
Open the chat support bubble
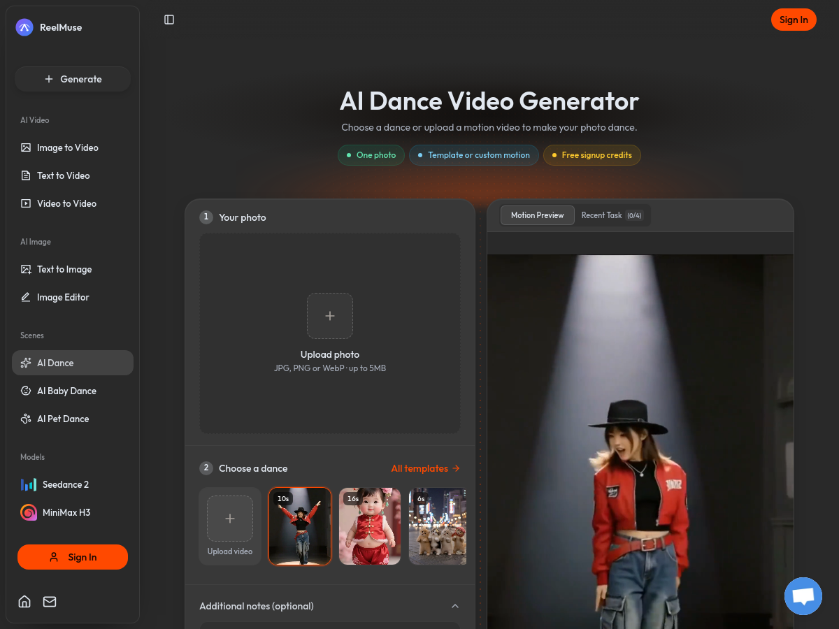coord(803,596)
